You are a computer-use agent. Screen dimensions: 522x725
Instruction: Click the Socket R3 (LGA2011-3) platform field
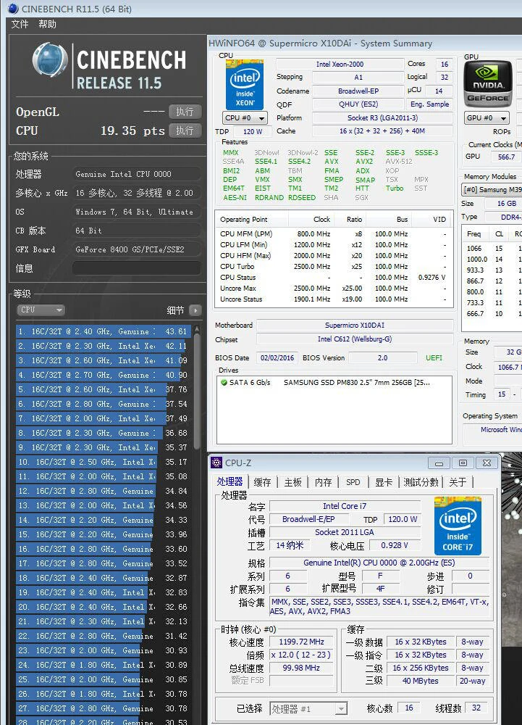click(x=382, y=118)
